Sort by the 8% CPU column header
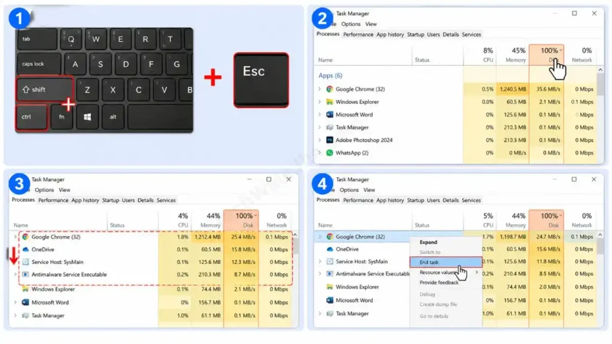Screen dimensions: 612x344 pos(480,54)
